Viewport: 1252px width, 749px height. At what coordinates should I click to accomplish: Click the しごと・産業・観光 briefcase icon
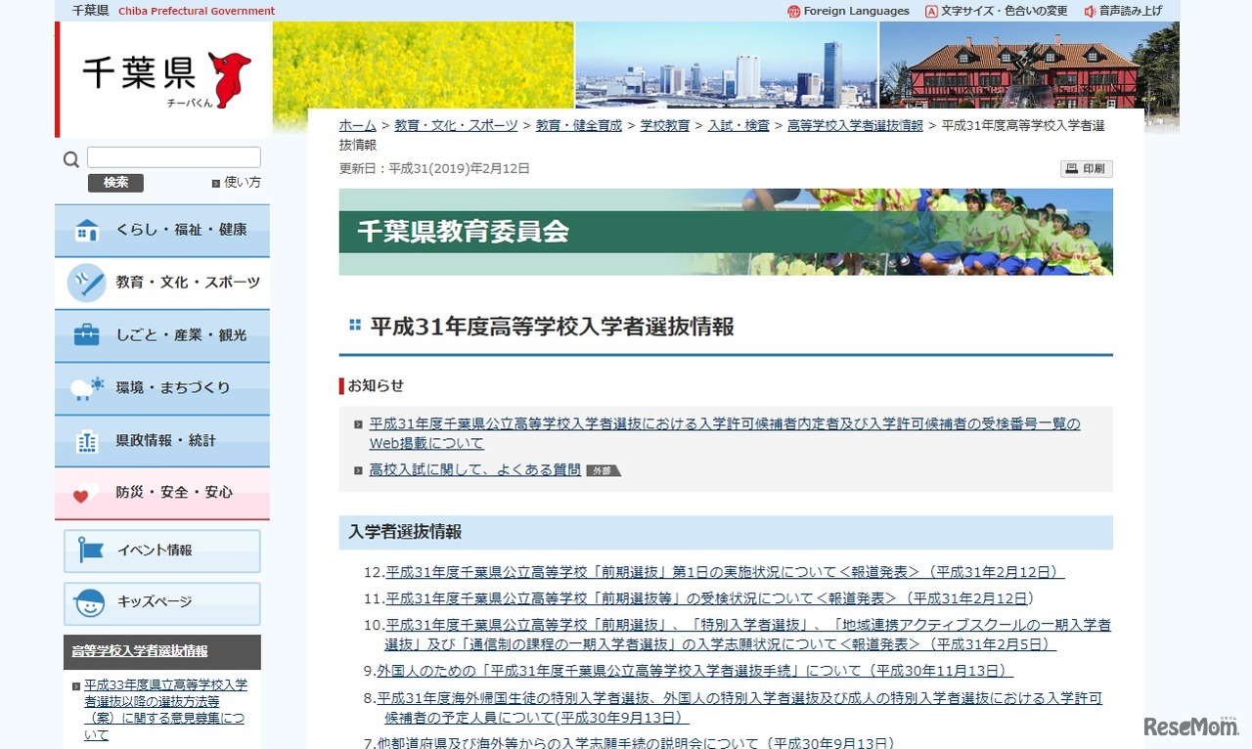[x=87, y=335]
